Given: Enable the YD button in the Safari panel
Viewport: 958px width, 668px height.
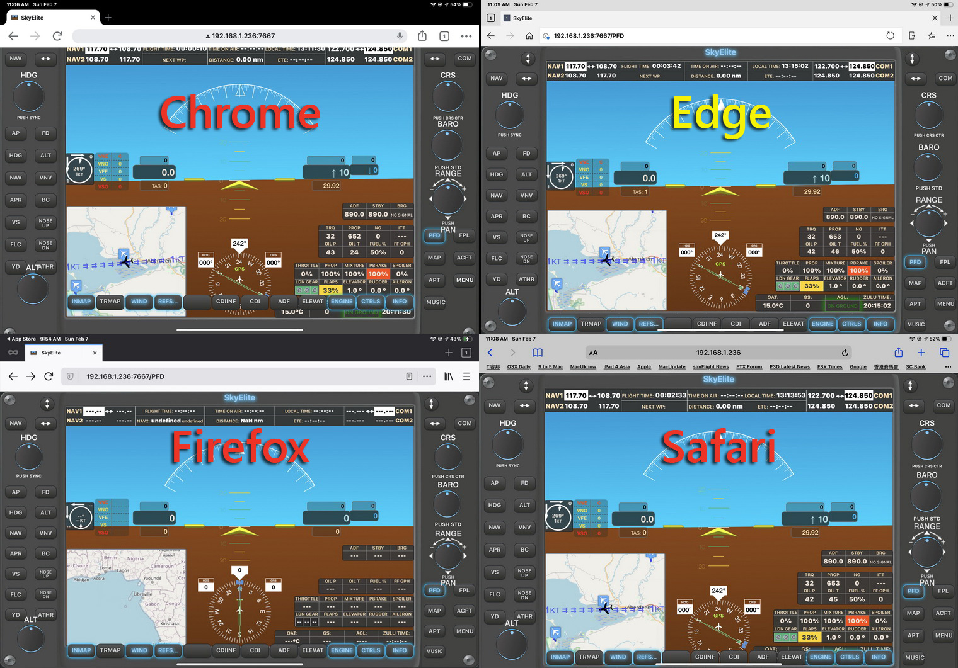Looking at the screenshot, I should [x=495, y=616].
